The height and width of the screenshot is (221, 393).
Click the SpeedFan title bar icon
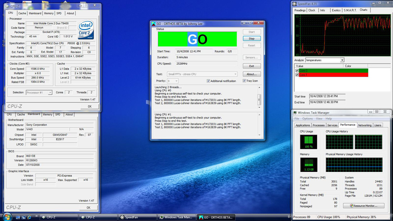coord(295,4)
